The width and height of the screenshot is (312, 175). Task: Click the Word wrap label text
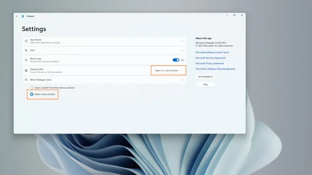35,59
